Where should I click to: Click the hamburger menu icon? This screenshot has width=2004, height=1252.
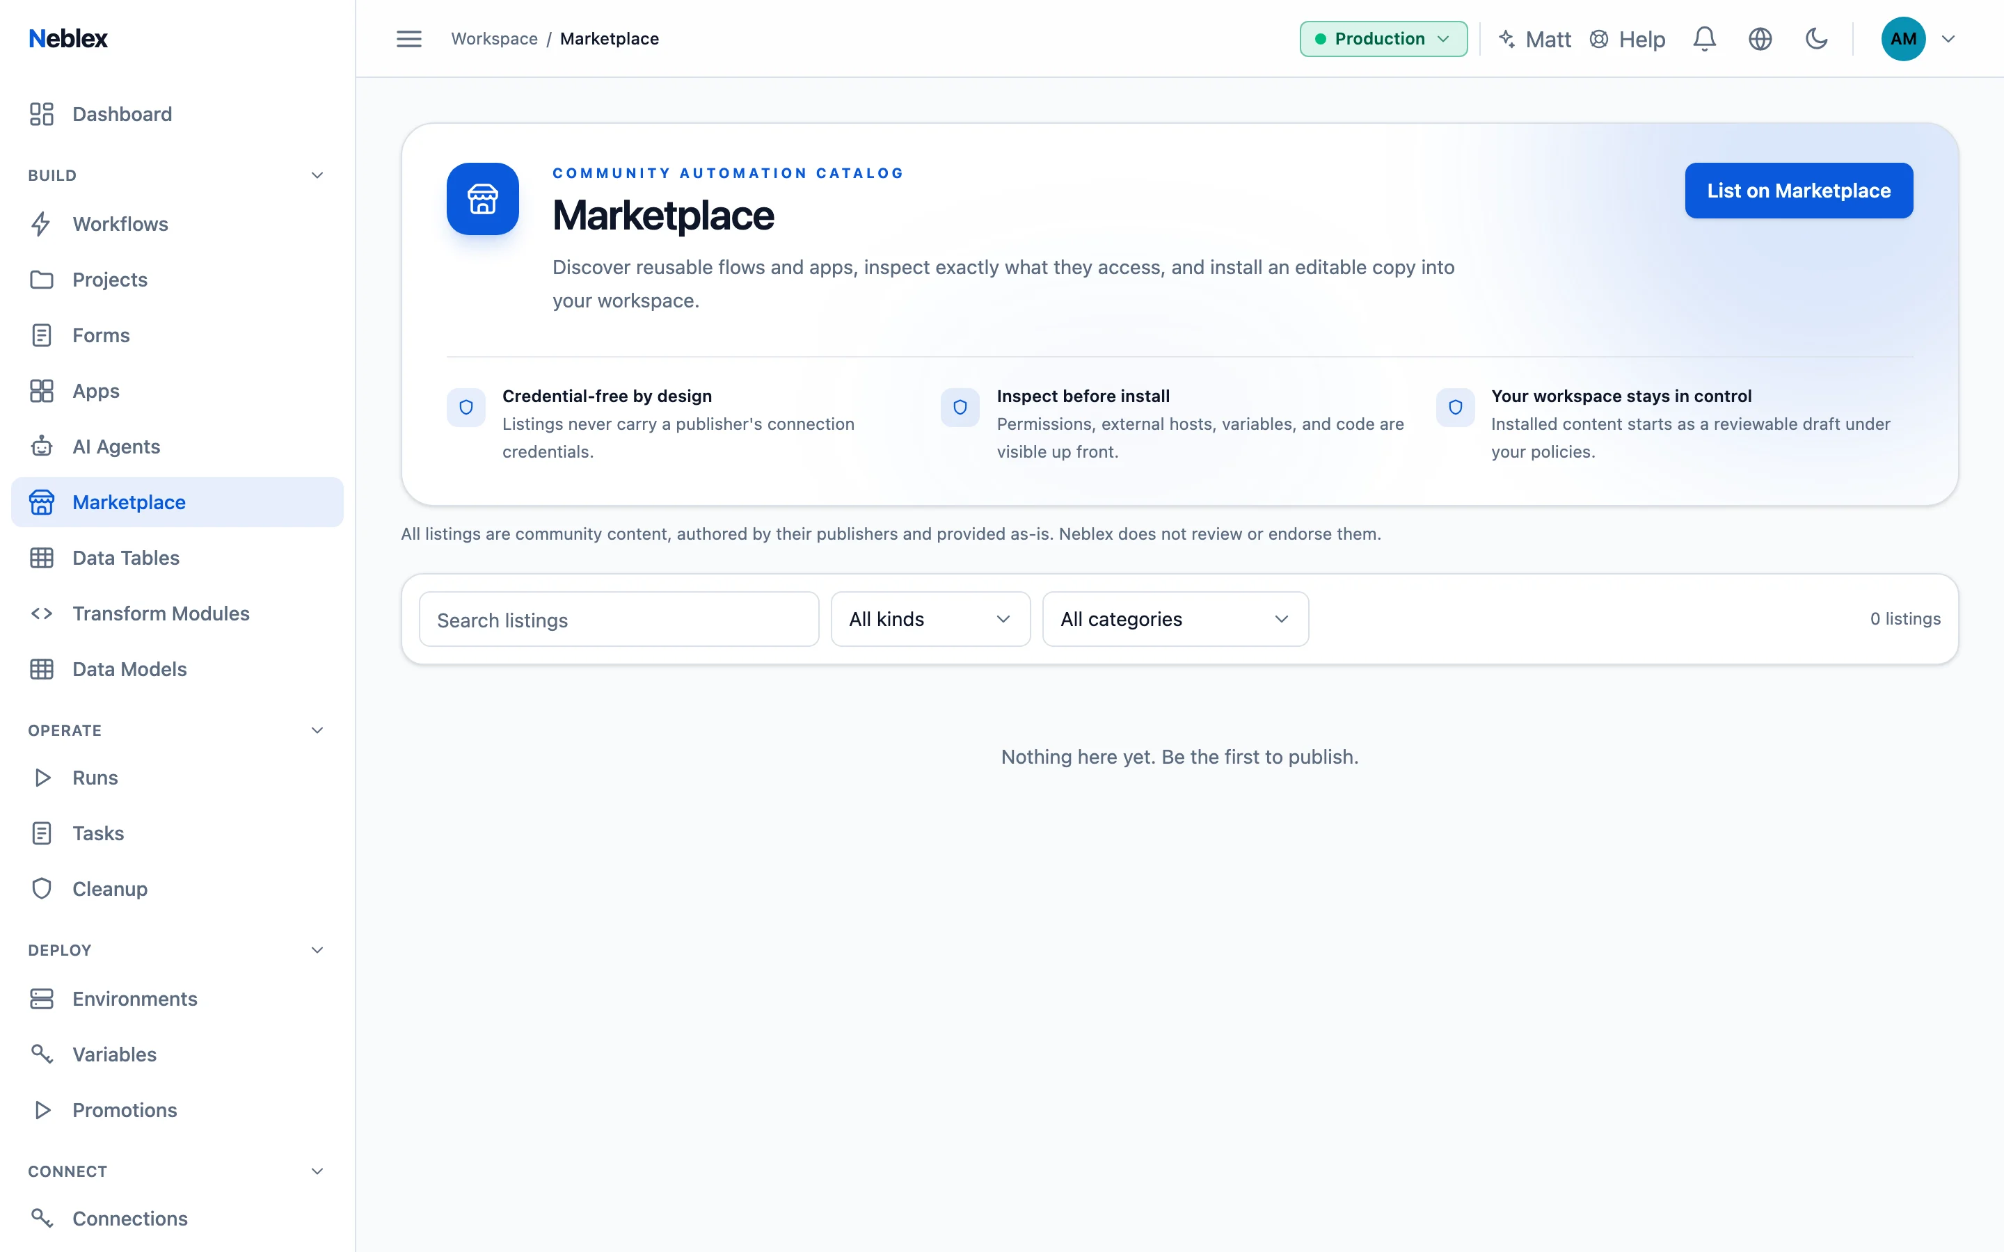point(409,39)
